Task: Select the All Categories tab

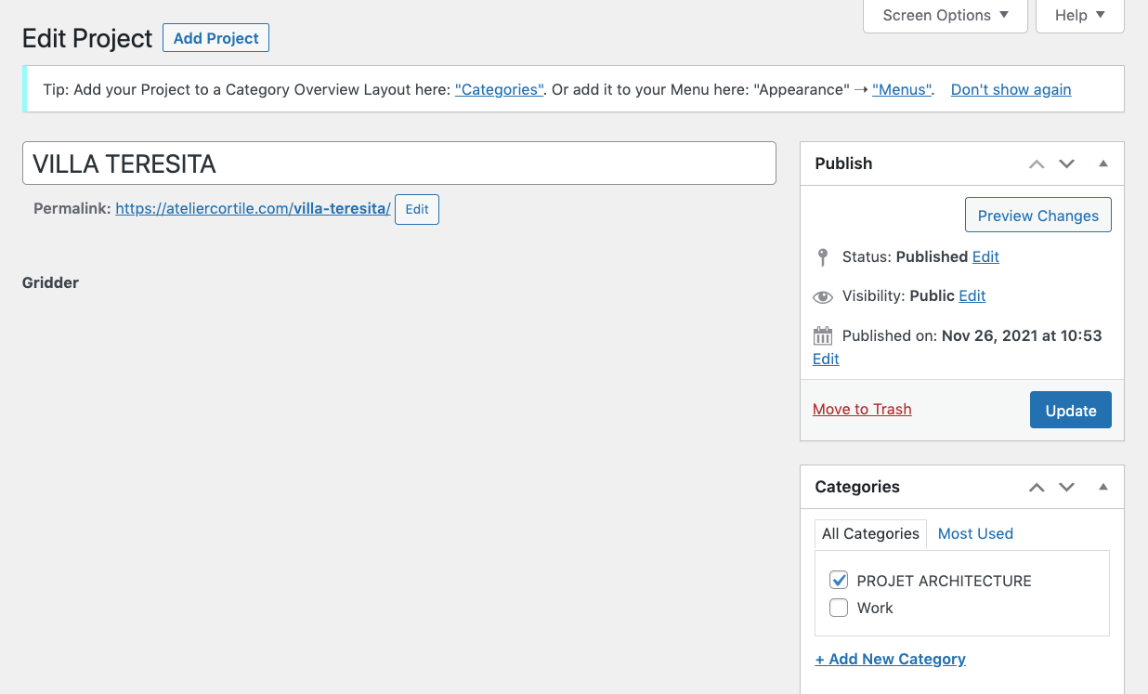Action: tap(870, 533)
